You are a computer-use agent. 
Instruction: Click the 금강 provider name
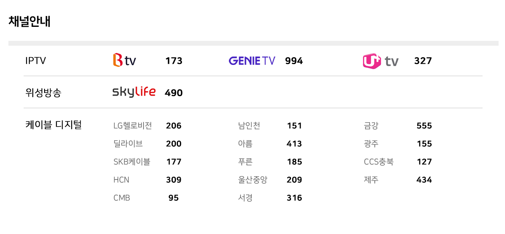point(371,126)
